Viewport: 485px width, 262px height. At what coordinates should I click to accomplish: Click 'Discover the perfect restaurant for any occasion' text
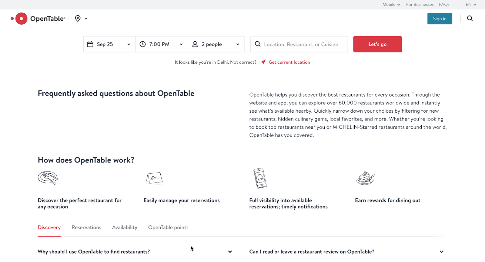pyautogui.click(x=80, y=203)
